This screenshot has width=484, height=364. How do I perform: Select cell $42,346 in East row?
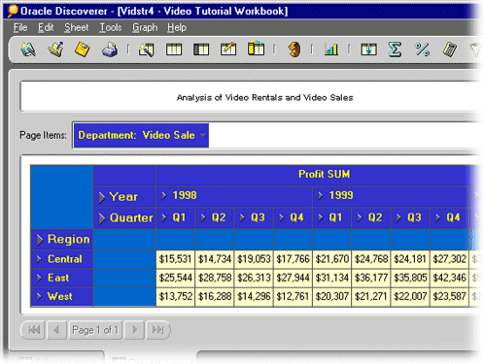(449, 278)
